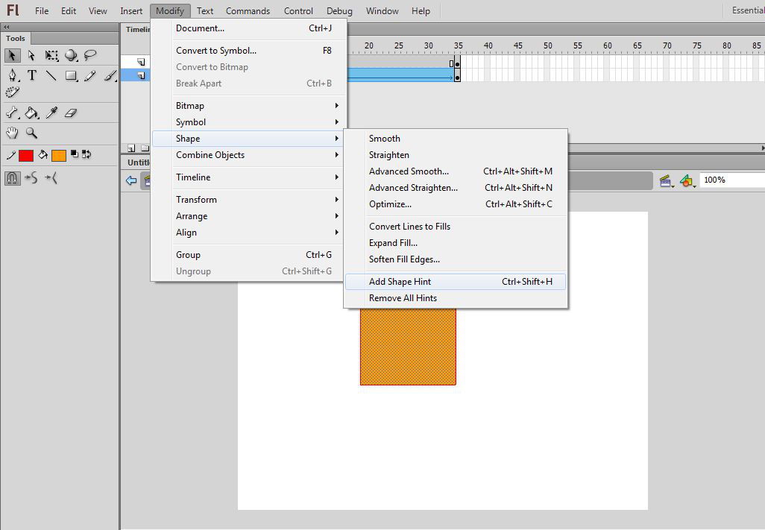
Task: Open the View menu
Action: (x=98, y=10)
